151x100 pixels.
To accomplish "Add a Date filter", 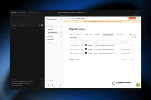I will 72,34.
